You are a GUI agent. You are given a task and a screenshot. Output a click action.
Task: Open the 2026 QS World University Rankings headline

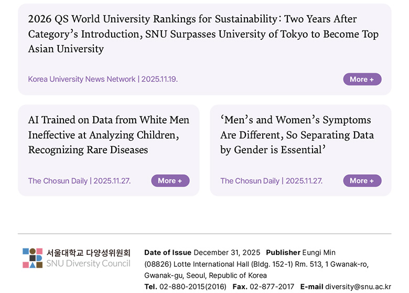203,34
